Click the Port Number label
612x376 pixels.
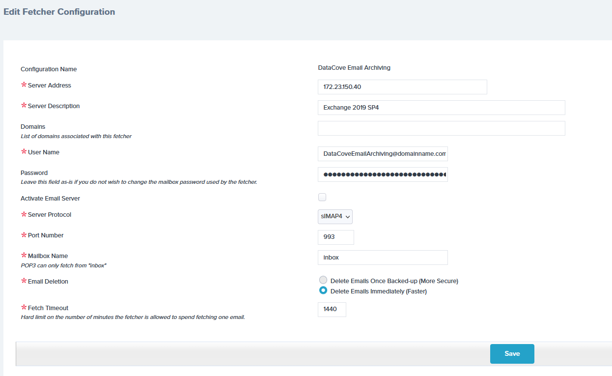(46, 235)
